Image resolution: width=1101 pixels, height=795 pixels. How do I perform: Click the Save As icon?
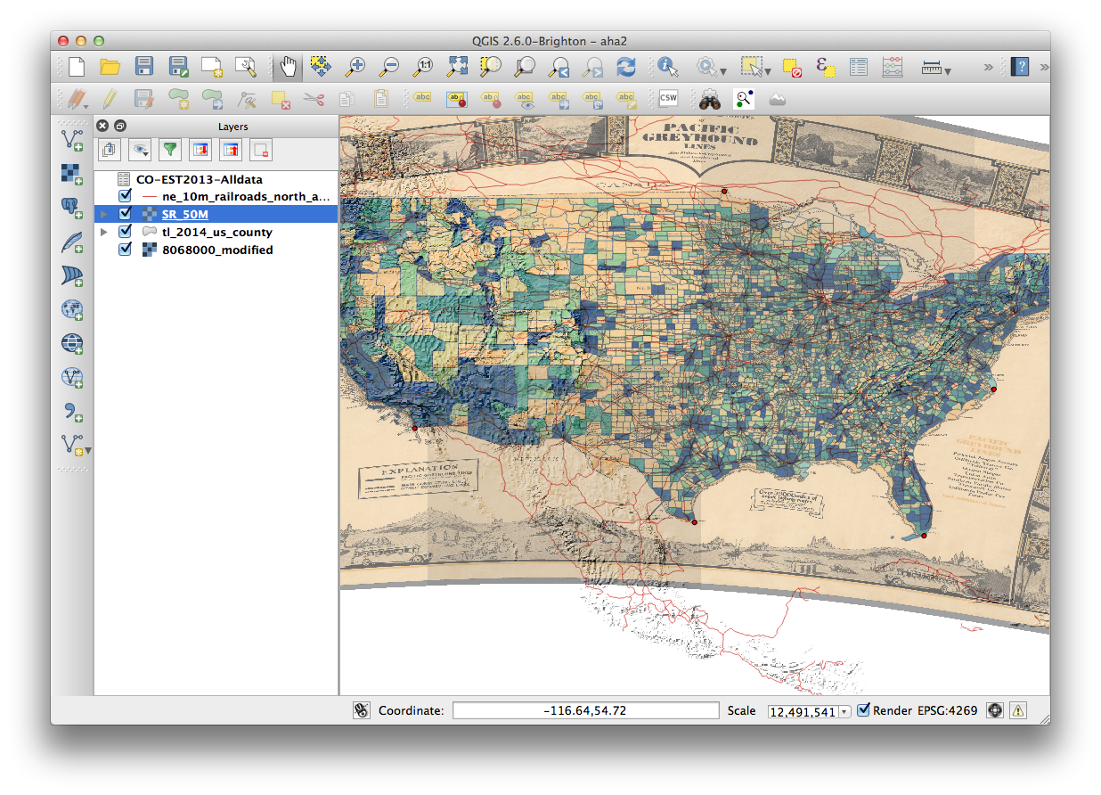(x=178, y=66)
